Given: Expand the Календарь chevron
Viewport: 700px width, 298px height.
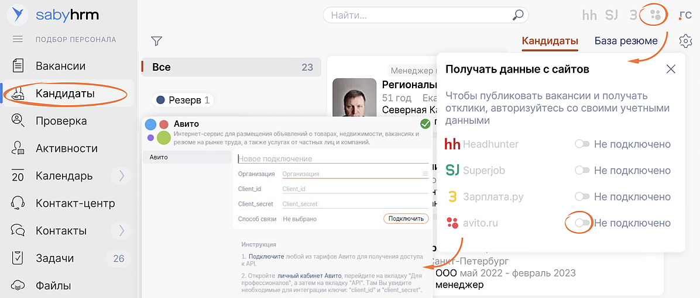Looking at the screenshot, I should click(x=122, y=175).
